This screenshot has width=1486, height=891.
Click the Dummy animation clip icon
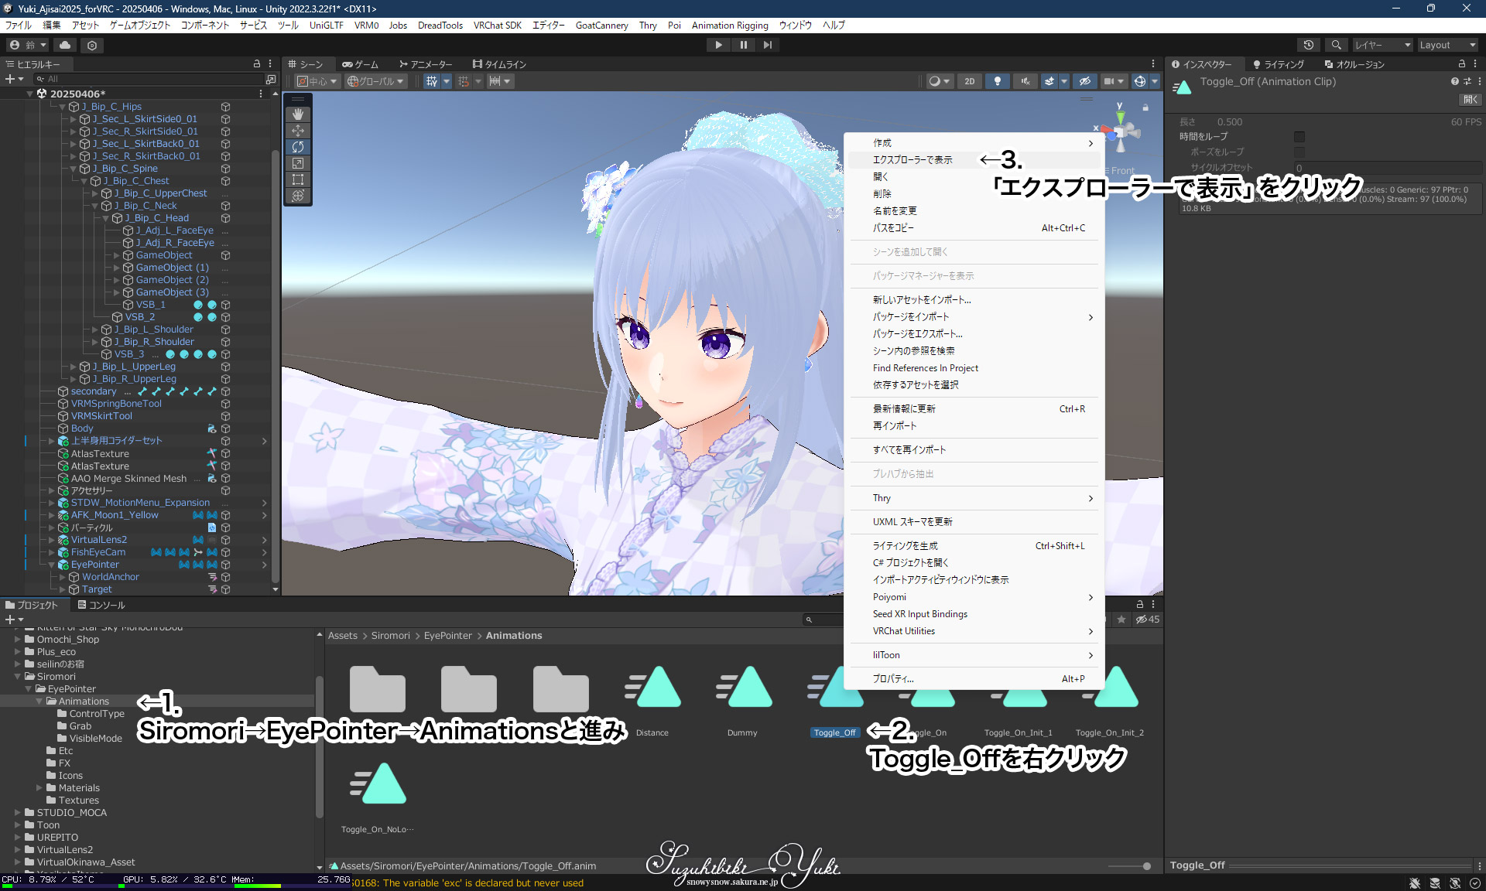pos(743,687)
